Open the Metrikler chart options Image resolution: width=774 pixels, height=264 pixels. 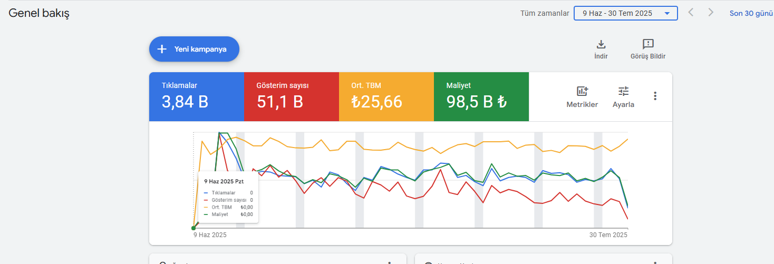(582, 97)
